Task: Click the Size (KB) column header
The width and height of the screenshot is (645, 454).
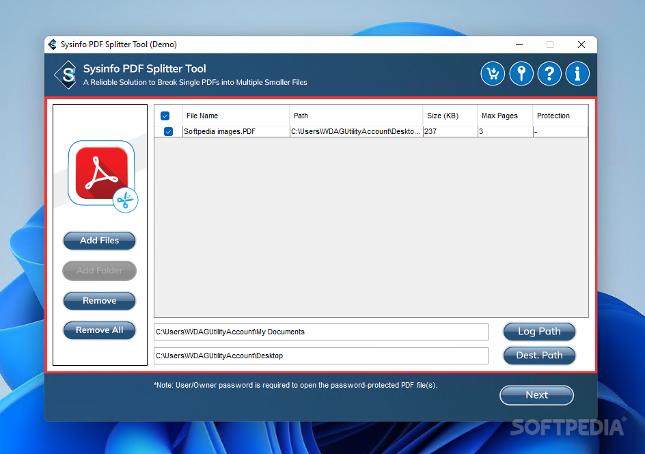Action: tap(450, 116)
